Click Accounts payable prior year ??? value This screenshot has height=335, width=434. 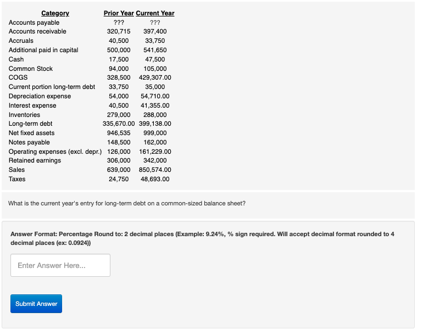[x=119, y=23]
